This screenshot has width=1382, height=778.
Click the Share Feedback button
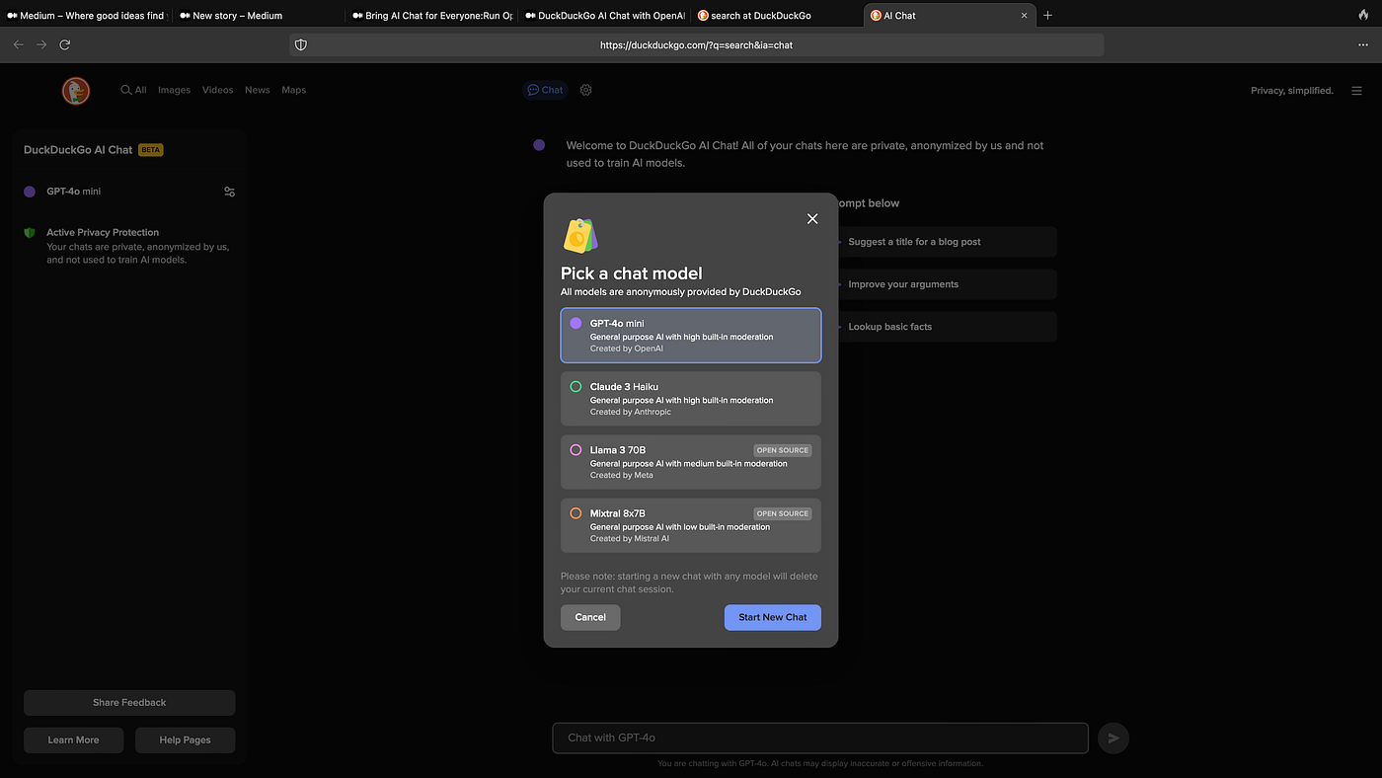click(x=129, y=702)
